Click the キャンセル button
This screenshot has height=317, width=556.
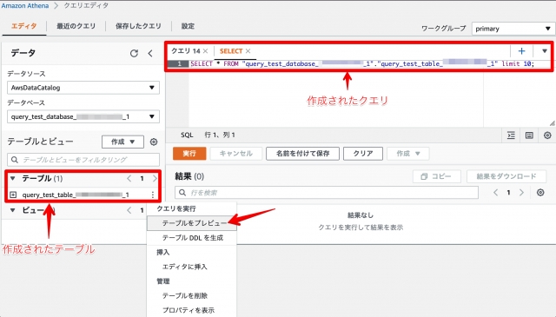236,154
